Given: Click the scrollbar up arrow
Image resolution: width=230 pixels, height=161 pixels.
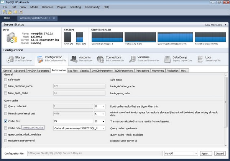Looking at the screenshot, I should click(226, 75).
